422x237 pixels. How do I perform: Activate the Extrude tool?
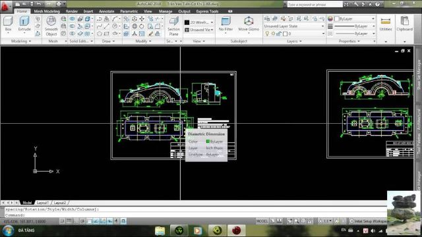(24, 24)
